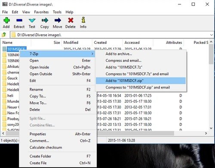Click the red Delete toolbar icon

pos(71,21)
